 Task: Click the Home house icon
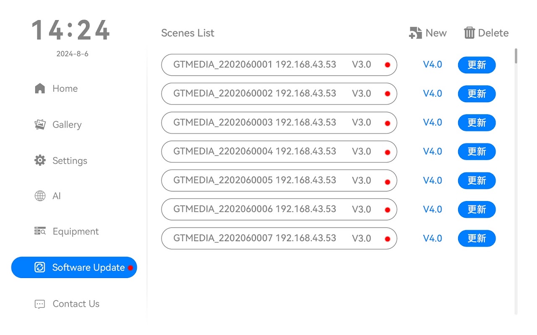[40, 88]
